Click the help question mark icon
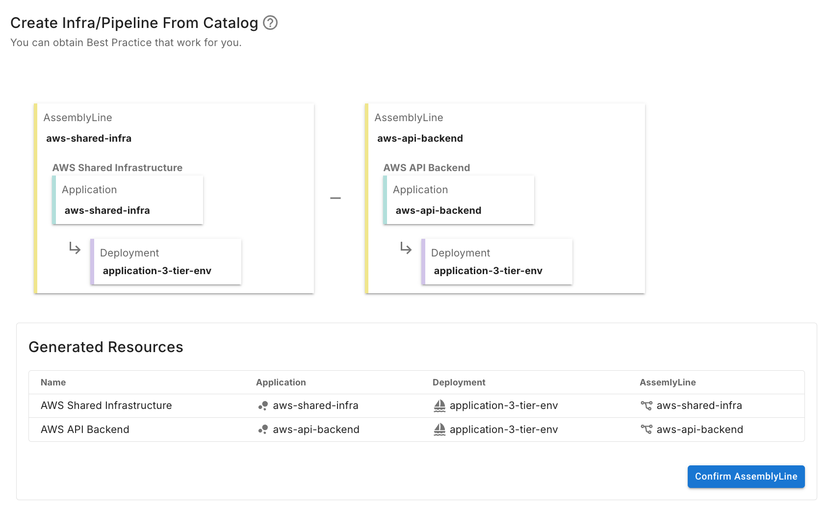 [x=270, y=23]
